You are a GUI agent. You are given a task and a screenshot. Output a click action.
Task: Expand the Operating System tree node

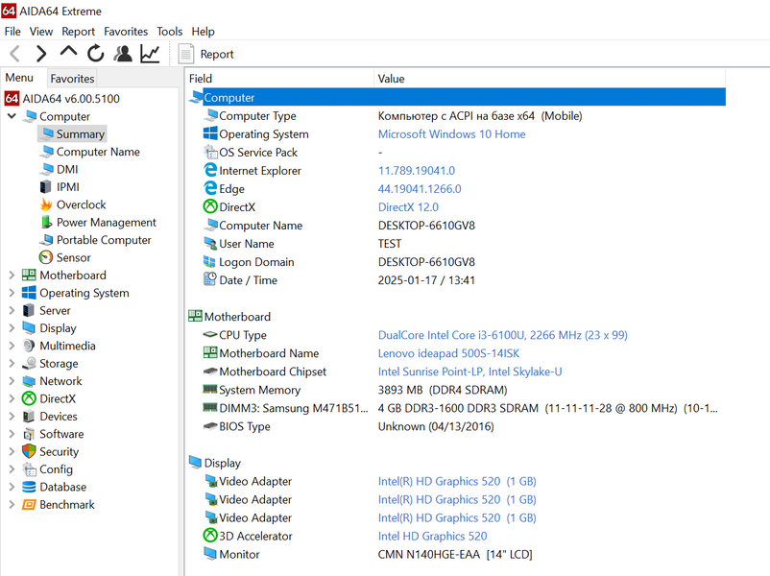(12, 293)
